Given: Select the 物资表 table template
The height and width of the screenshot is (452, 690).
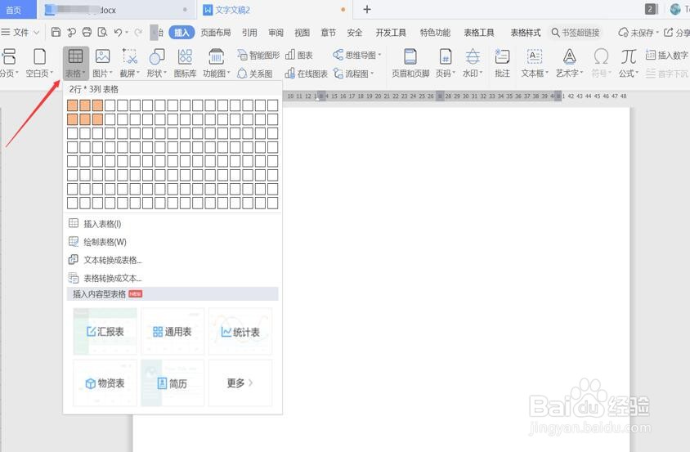Looking at the screenshot, I should click(105, 383).
